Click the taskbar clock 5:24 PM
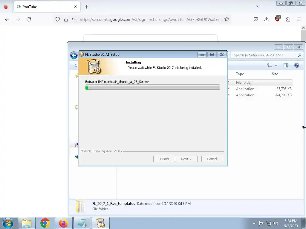The width and height of the screenshot is (306, 229). tap(291, 221)
